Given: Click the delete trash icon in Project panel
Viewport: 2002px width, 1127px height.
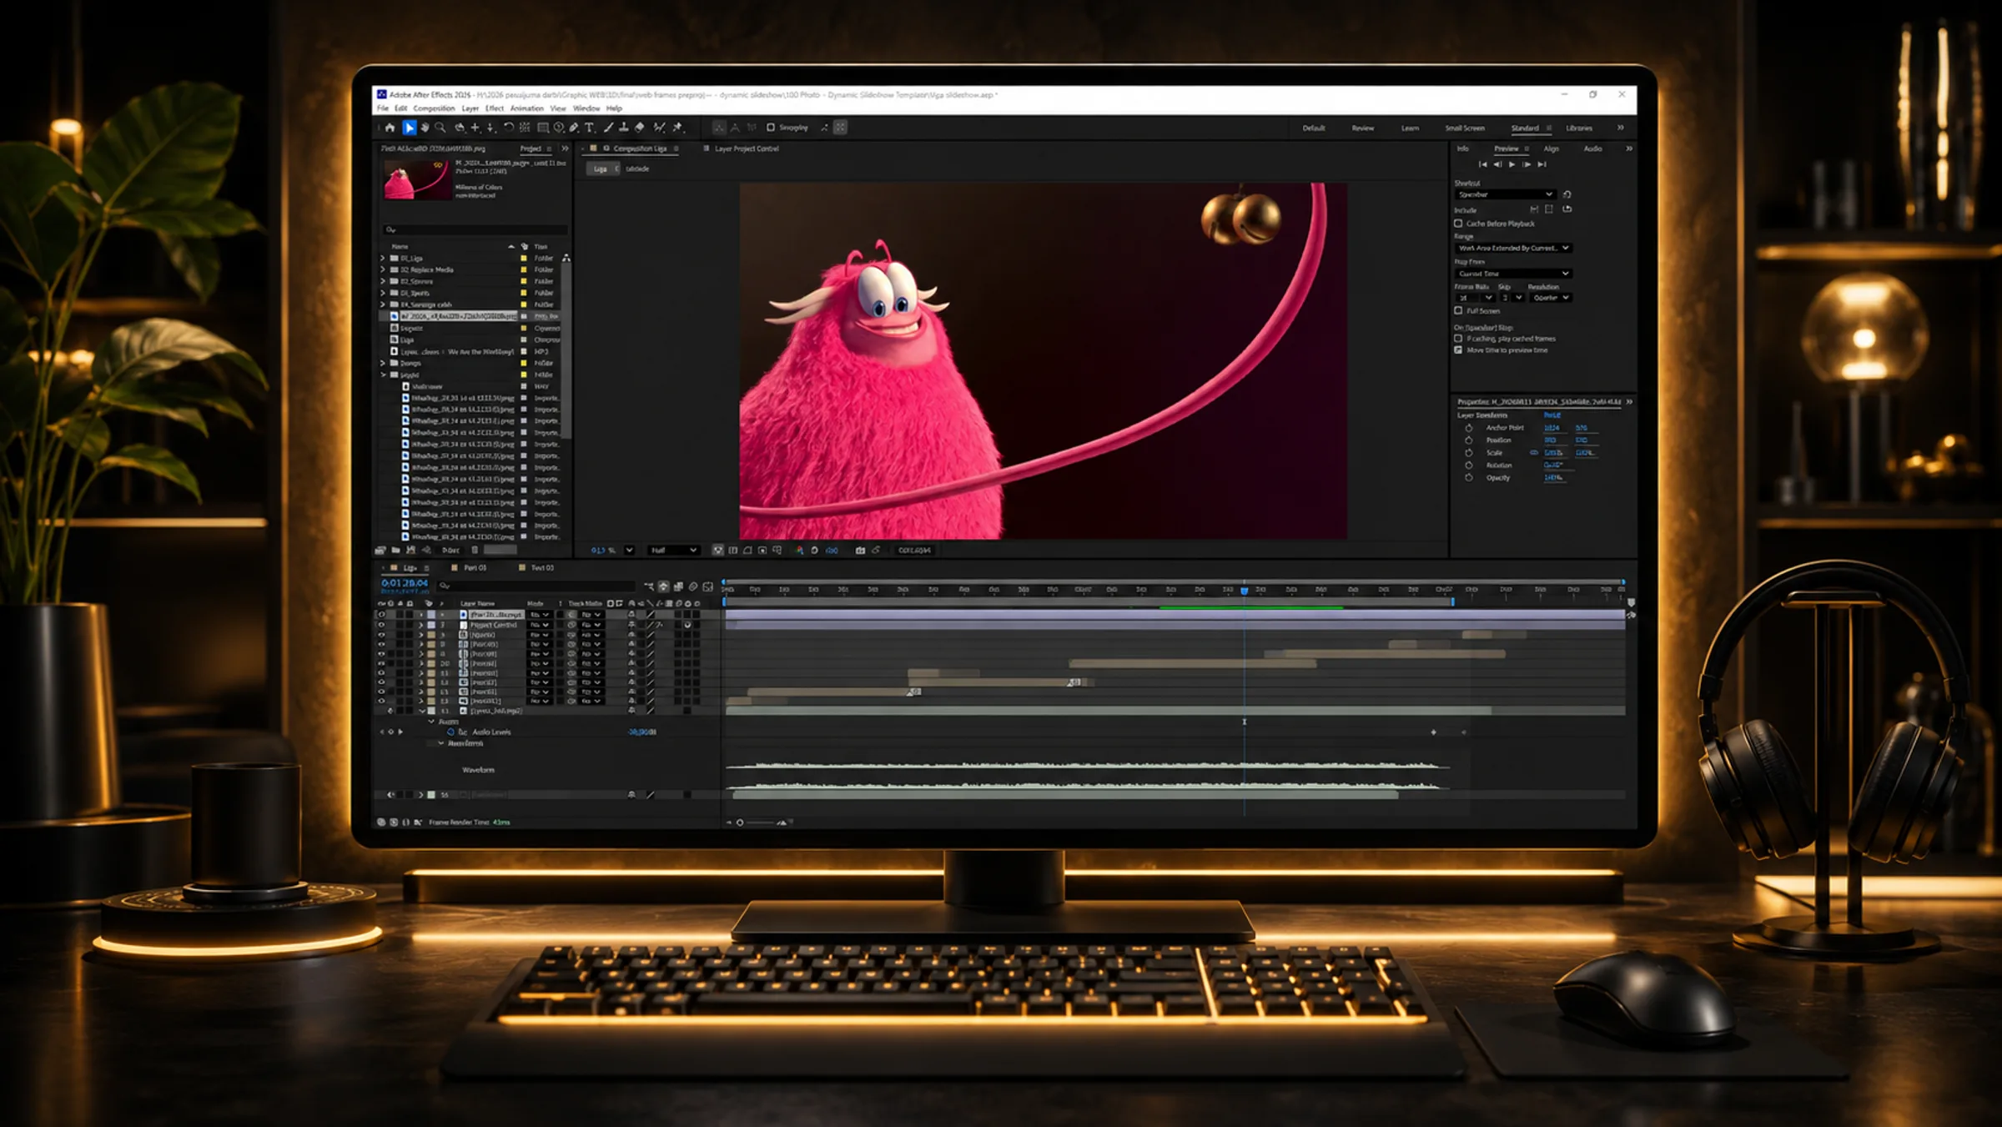Looking at the screenshot, I should 475,551.
